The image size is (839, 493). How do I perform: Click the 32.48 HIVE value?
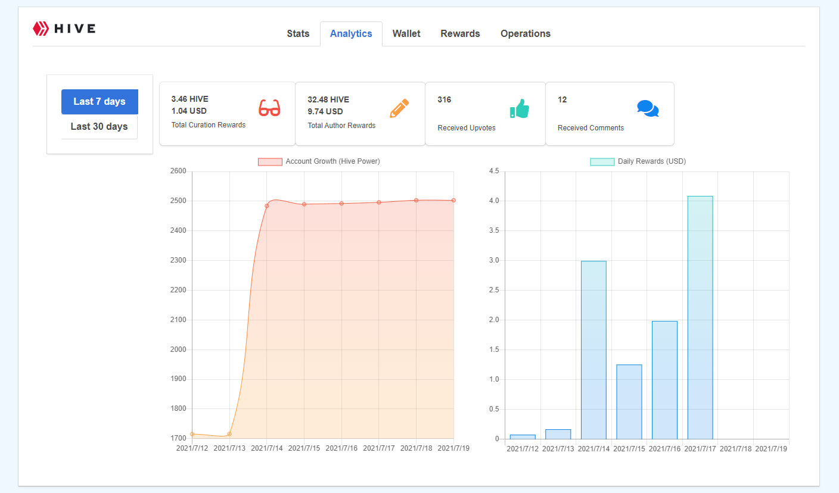328,99
